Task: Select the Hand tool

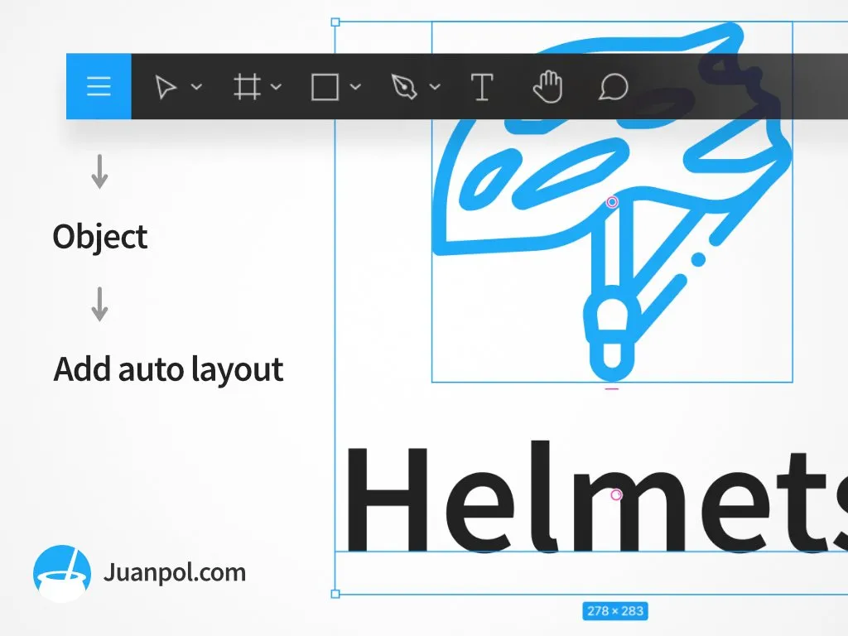Action: click(547, 86)
